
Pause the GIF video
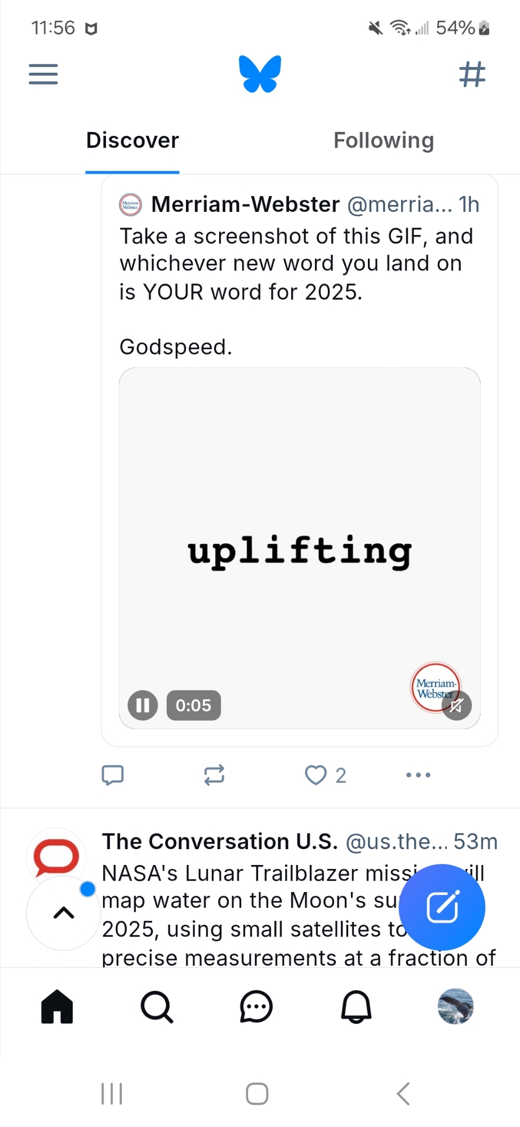[x=143, y=705]
